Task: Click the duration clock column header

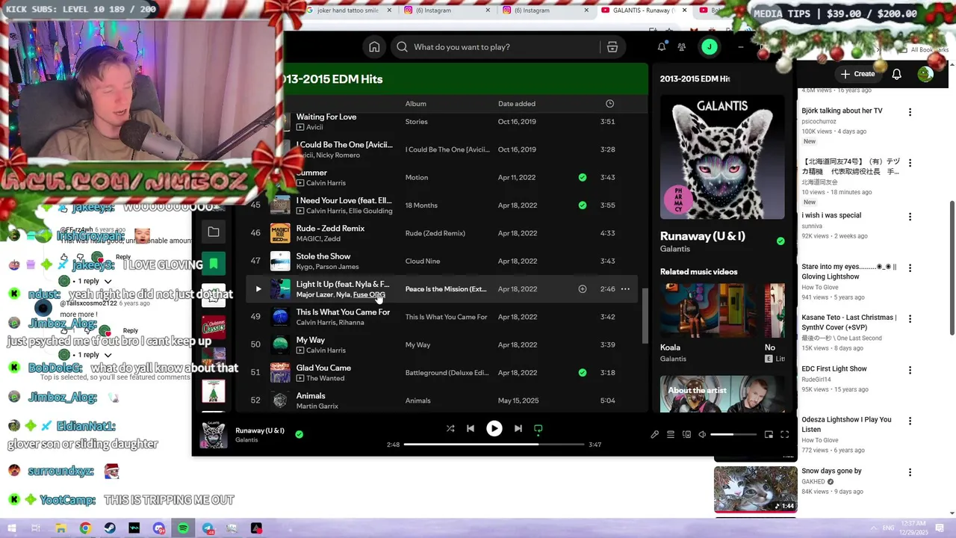Action: coord(609,104)
